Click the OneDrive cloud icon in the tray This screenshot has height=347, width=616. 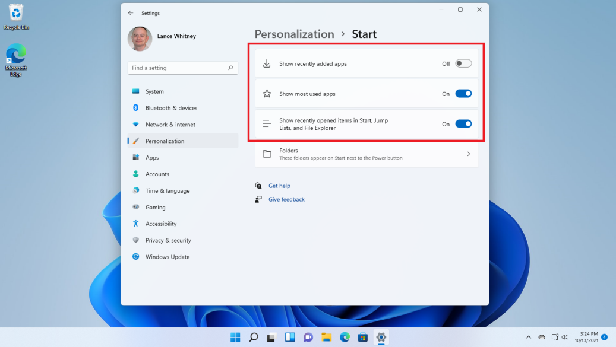click(542, 337)
